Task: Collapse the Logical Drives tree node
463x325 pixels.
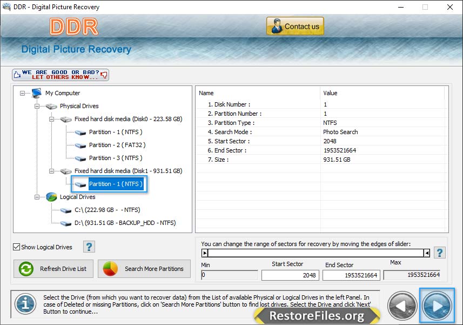Action: 37,197
